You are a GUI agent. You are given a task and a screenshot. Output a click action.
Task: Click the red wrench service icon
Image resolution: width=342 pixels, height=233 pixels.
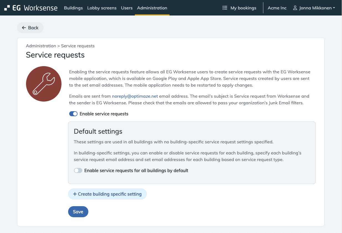coord(44,84)
